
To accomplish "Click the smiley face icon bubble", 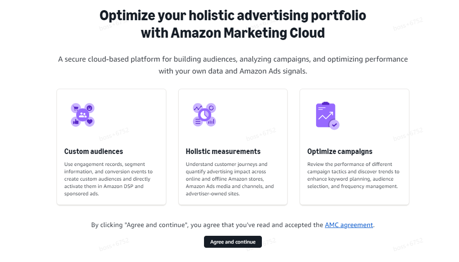I will 90,108.
